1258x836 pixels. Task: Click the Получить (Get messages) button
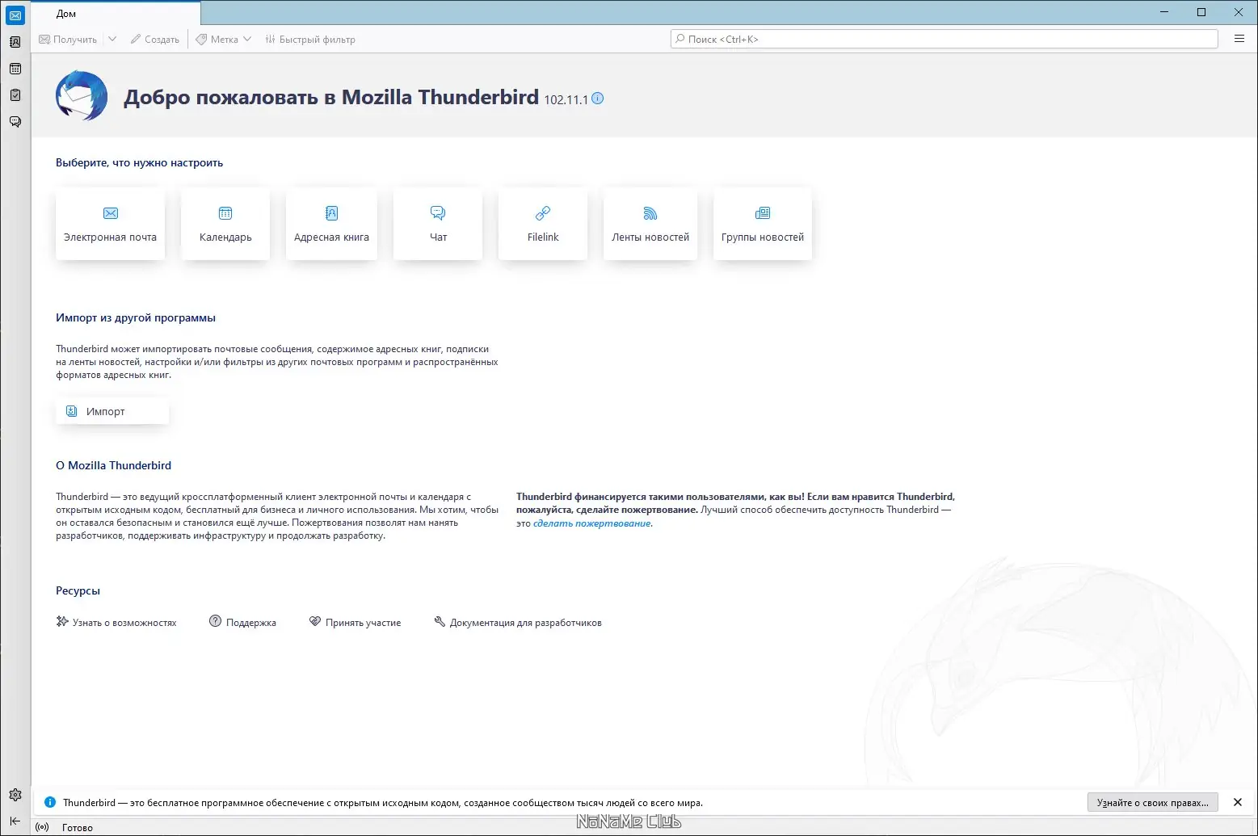click(x=68, y=39)
